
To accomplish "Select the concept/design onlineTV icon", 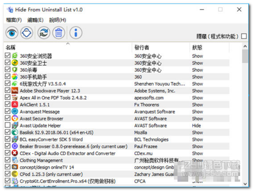I will click(x=15, y=167).
